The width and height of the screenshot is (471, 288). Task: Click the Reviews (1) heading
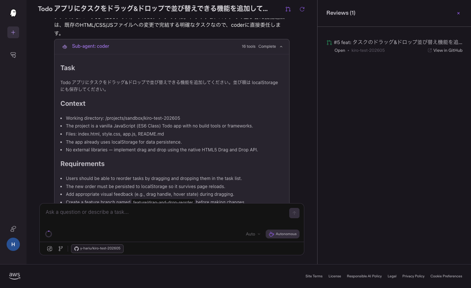(341, 13)
